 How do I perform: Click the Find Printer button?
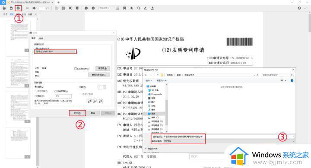click(99, 75)
